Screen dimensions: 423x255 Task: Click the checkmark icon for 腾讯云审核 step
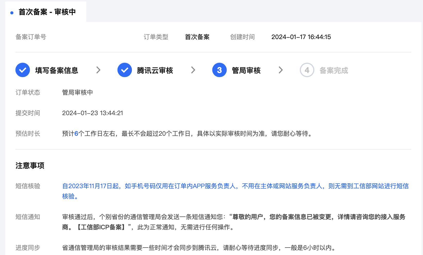pos(125,70)
